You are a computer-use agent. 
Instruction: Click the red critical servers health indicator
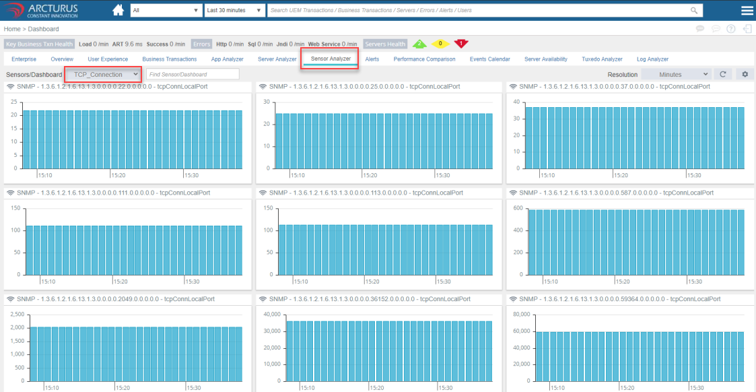pyautogui.click(x=460, y=44)
